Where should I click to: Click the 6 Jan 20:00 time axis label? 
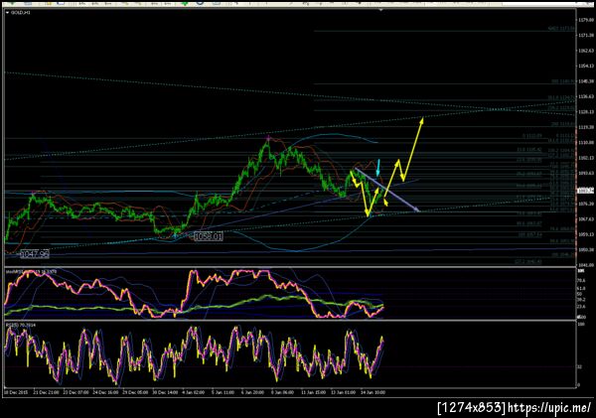[253, 392]
